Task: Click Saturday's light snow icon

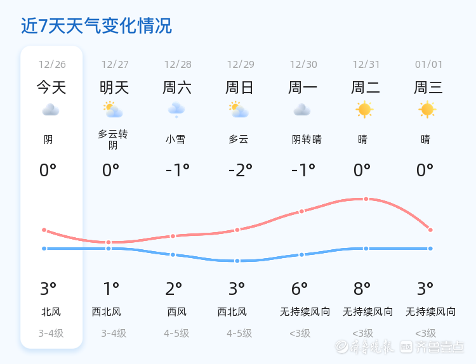Action: pyautogui.click(x=176, y=110)
